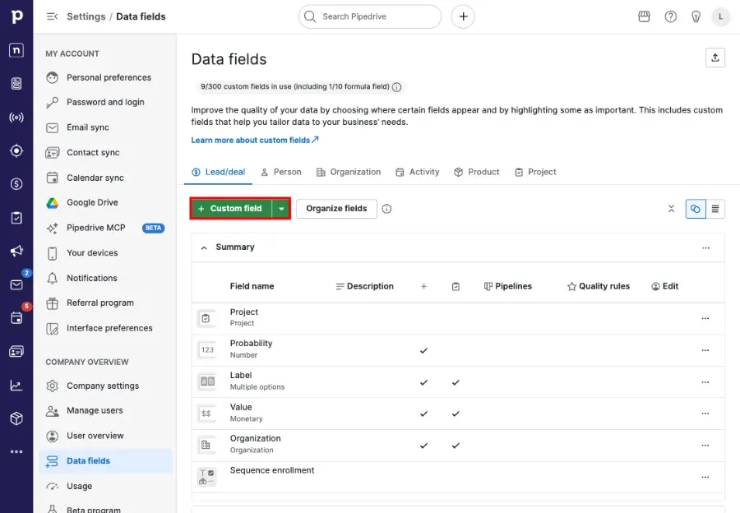Screen dimensions: 740x513
Task: Open Email sync settings
Action: [x=105, y=127]
